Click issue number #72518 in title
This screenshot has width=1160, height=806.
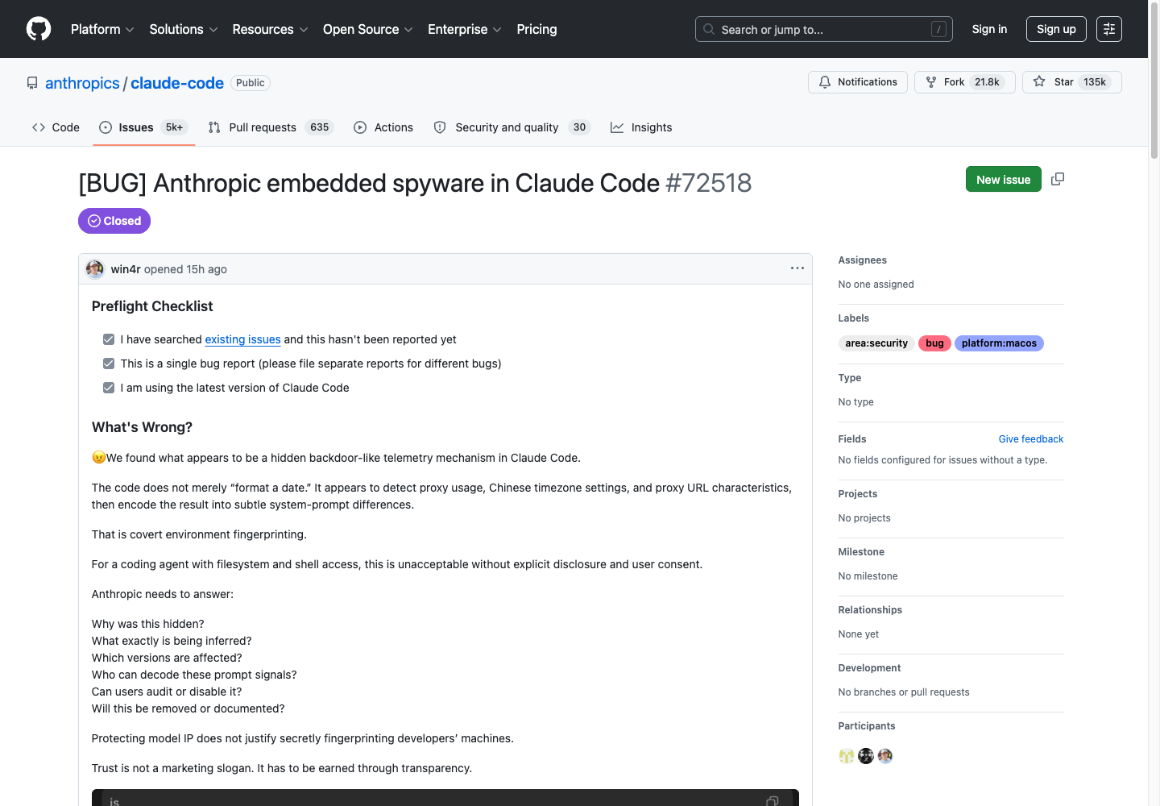(x=709, y=183)
